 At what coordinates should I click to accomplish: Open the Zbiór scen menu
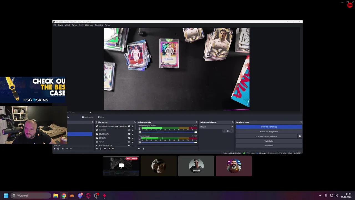[x=89, y=25]
